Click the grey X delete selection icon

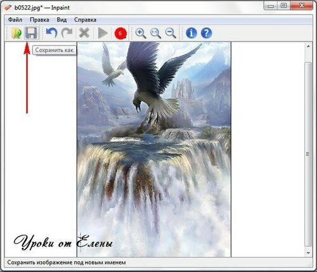coord(84,33)
